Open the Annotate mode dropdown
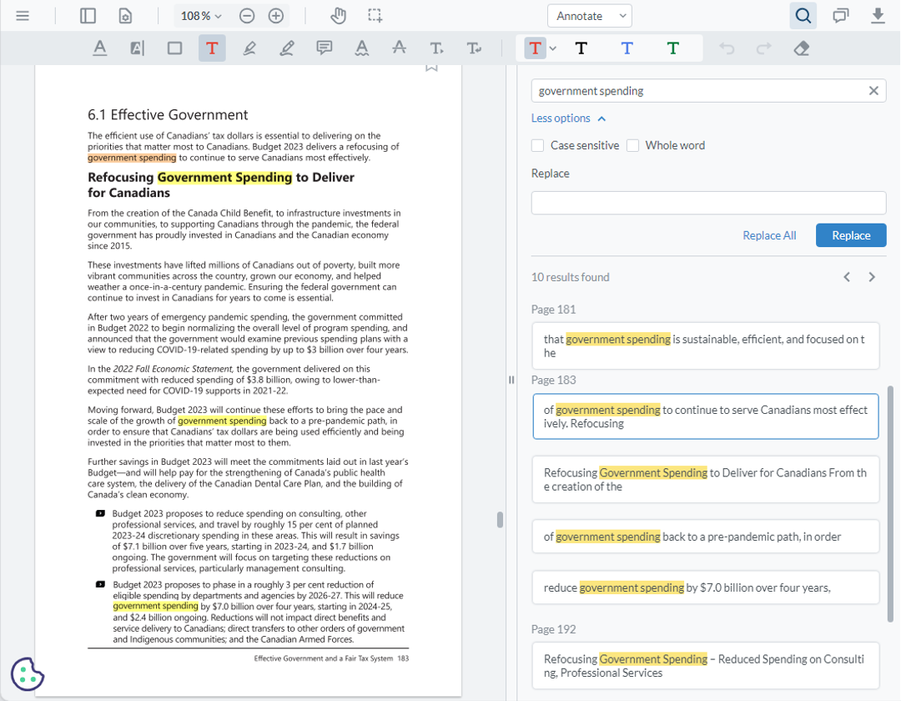The image size is (901, 701). (x=589, y=15)
